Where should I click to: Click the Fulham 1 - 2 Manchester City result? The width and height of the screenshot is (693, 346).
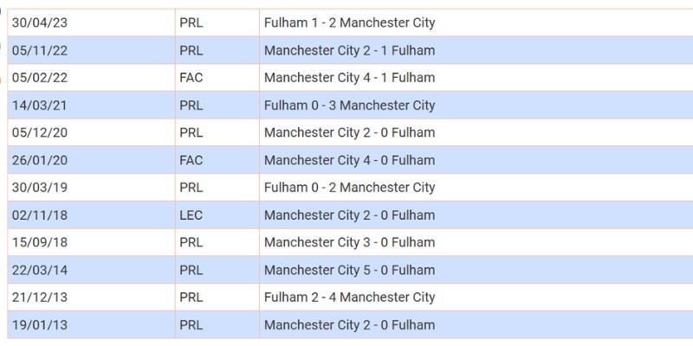point(349,23)
